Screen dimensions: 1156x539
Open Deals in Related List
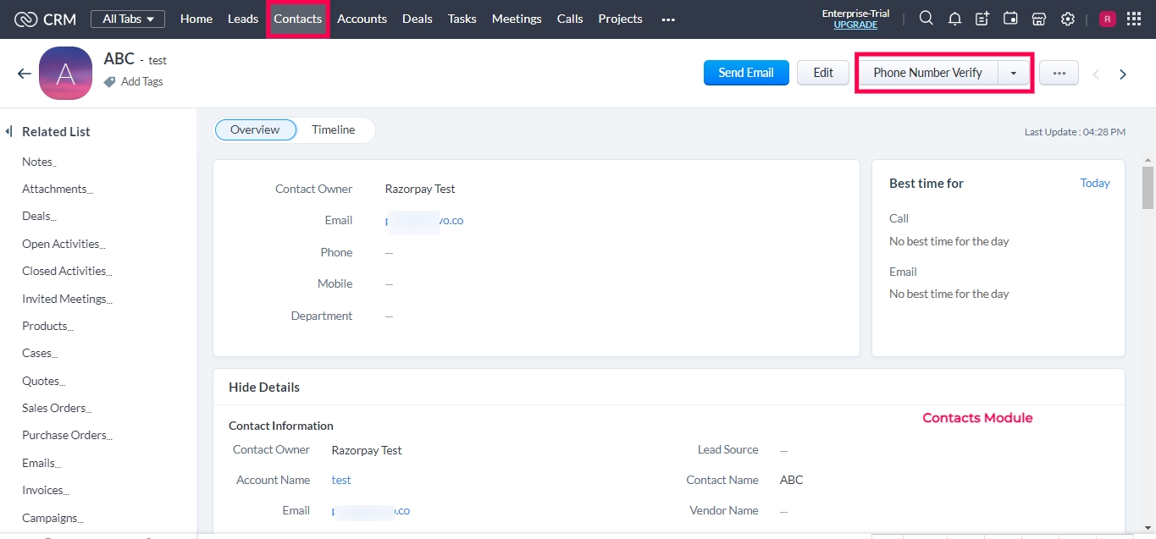39,216
